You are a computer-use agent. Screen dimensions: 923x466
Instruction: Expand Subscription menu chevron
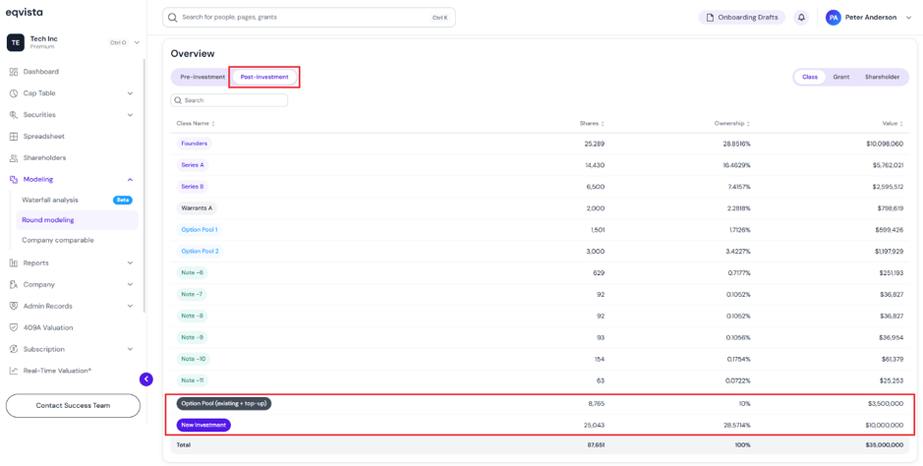(x=130, y=349)
